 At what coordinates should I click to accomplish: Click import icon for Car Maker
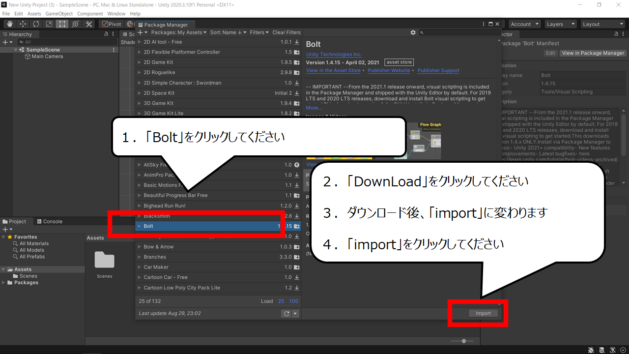pyautogui.click(x=297, y=267)
